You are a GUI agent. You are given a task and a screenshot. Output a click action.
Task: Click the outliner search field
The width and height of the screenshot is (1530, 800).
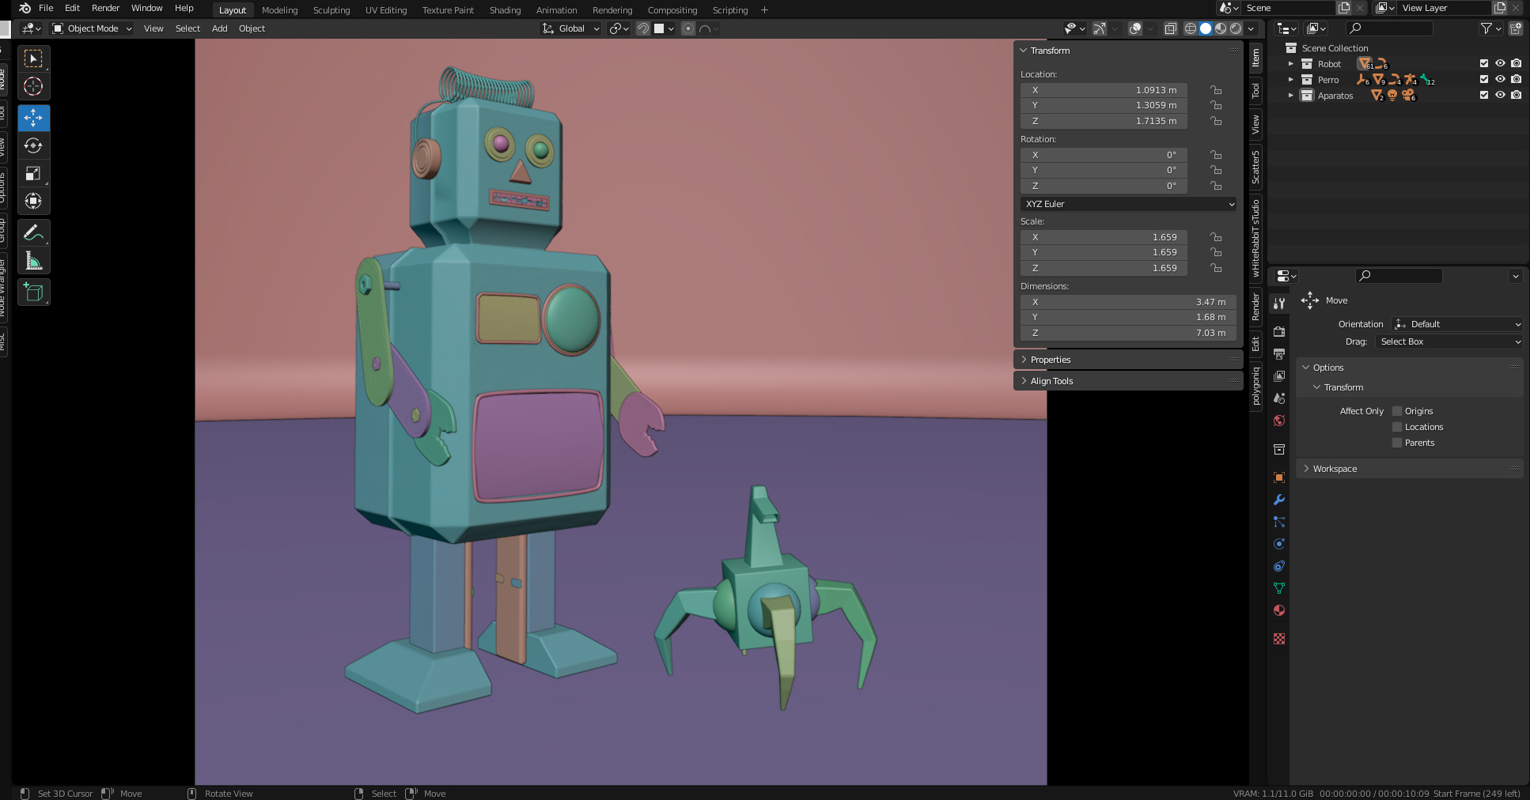pyautogui.click(x=1389, y=28)
